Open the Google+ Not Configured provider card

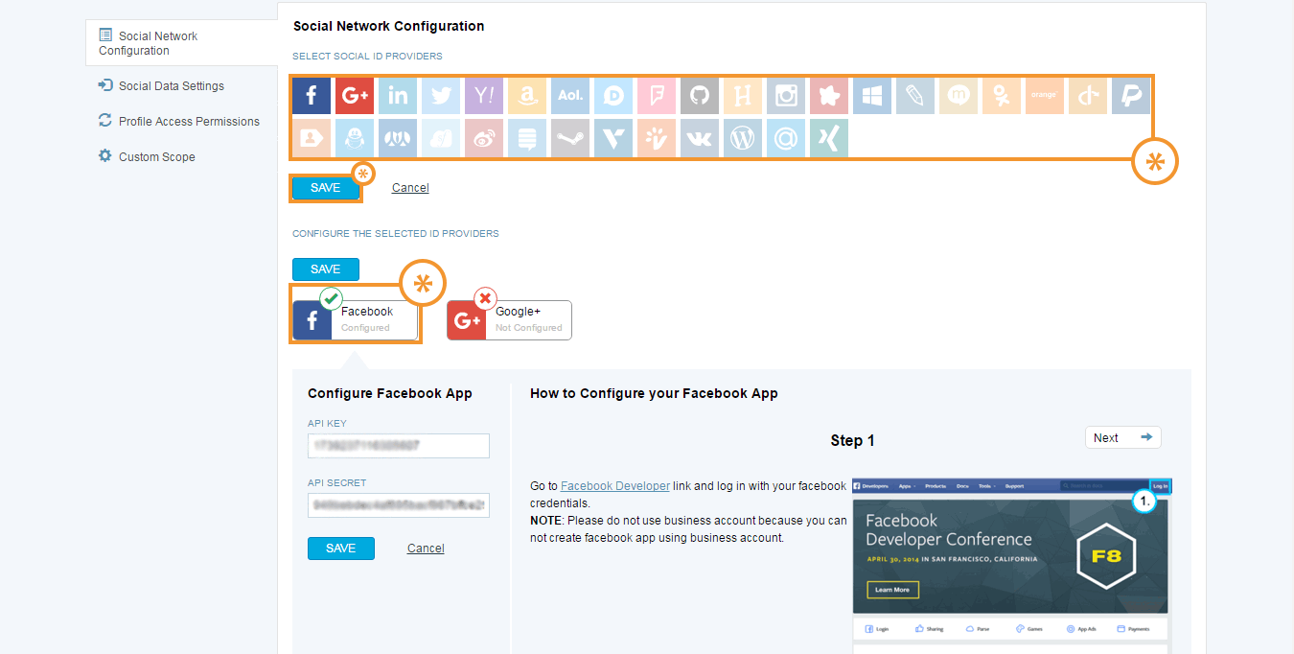point(509,320)
